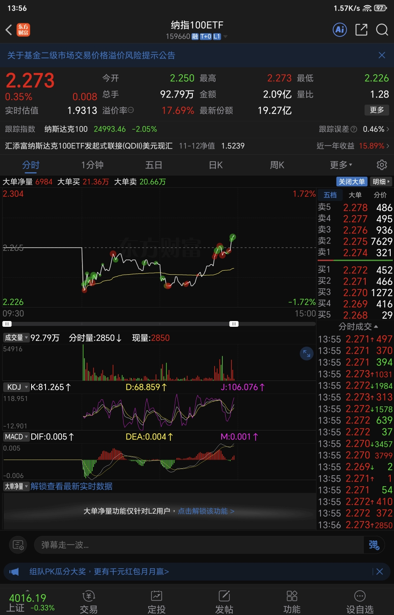Open KDJ indicator dropdown
Screen dimensions: 394x615
pos(16,387)
